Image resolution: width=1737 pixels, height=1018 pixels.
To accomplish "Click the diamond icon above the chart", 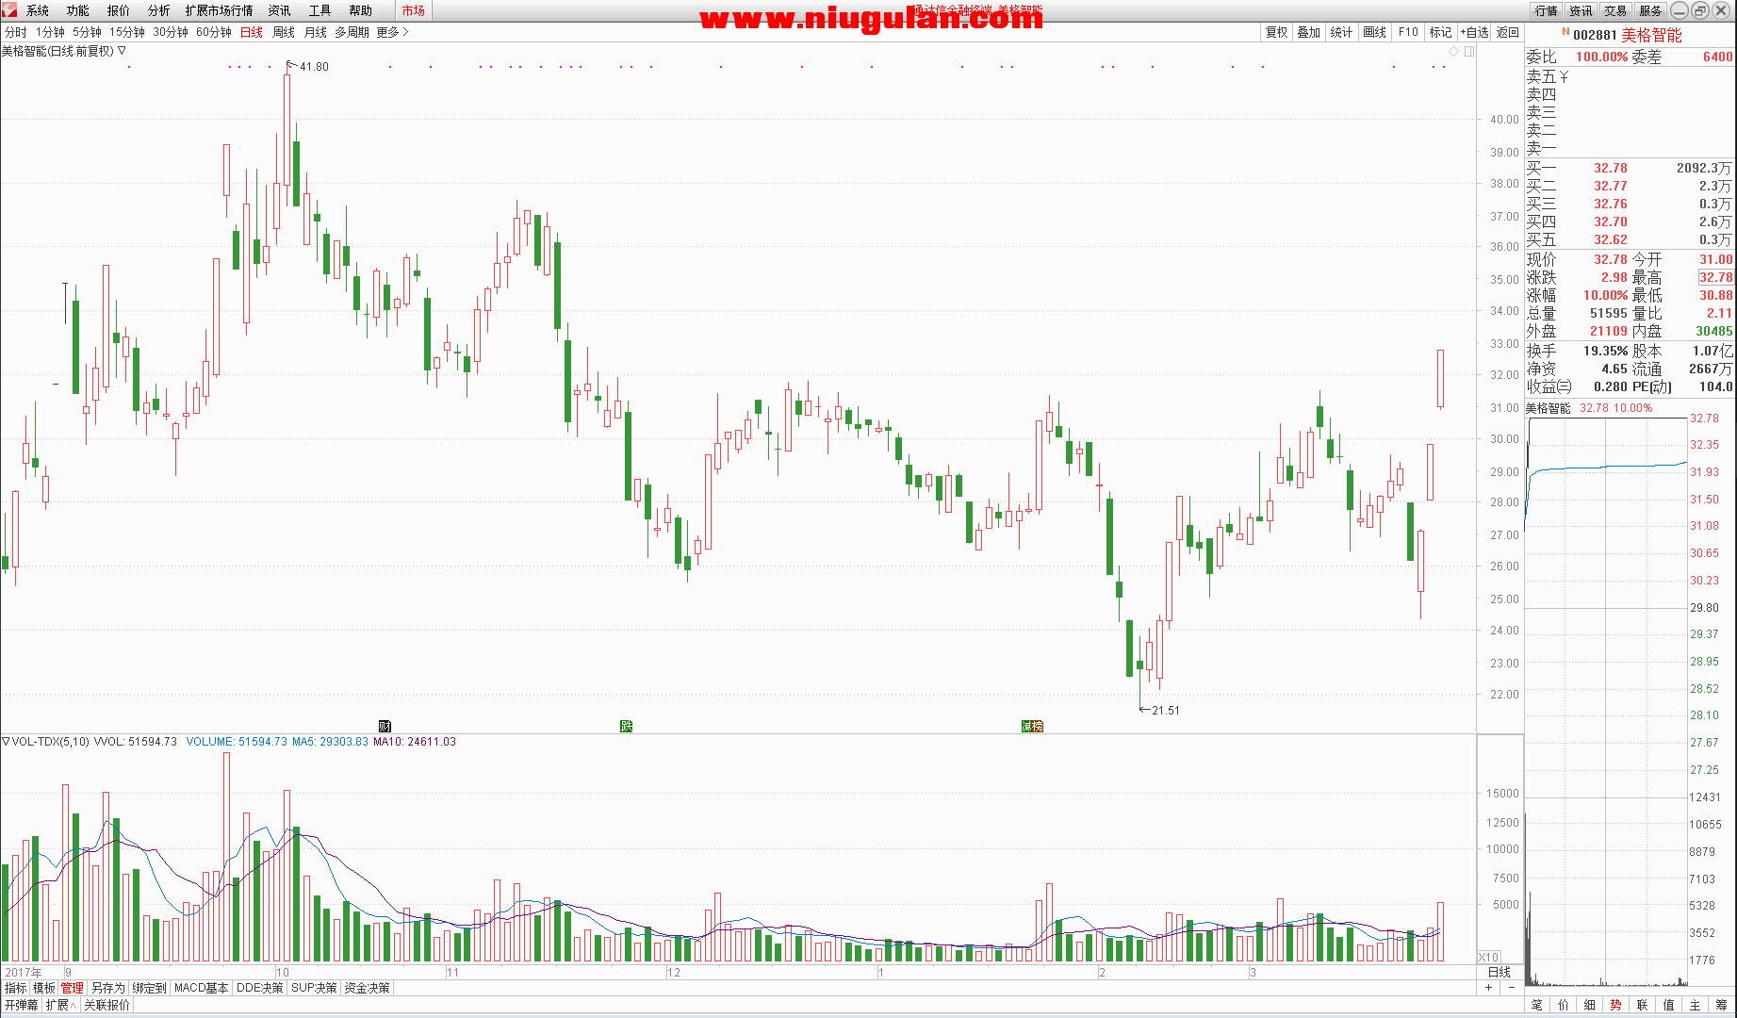I will pyautogui.click(x=1454, y=51).
